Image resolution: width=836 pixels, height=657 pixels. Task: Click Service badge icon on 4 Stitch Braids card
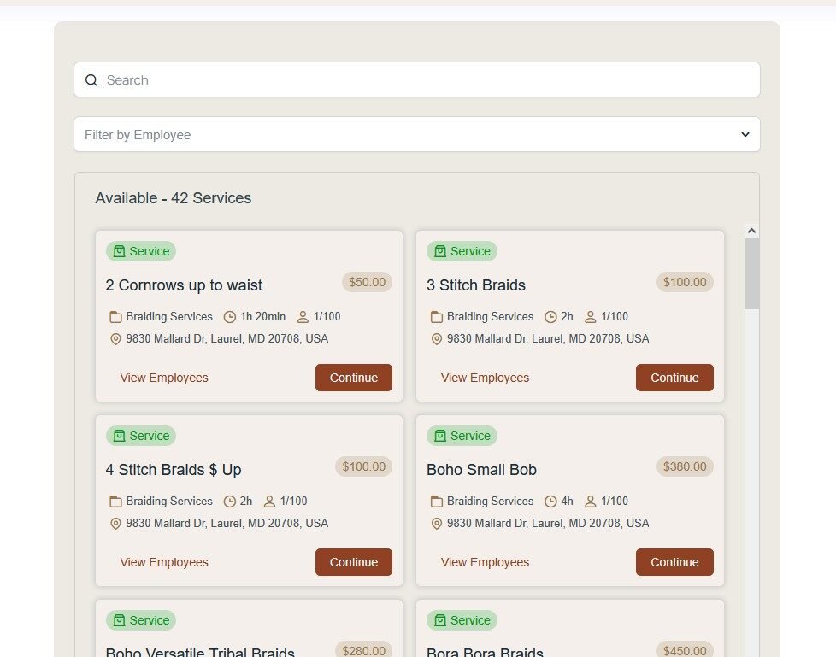[120, 436]
